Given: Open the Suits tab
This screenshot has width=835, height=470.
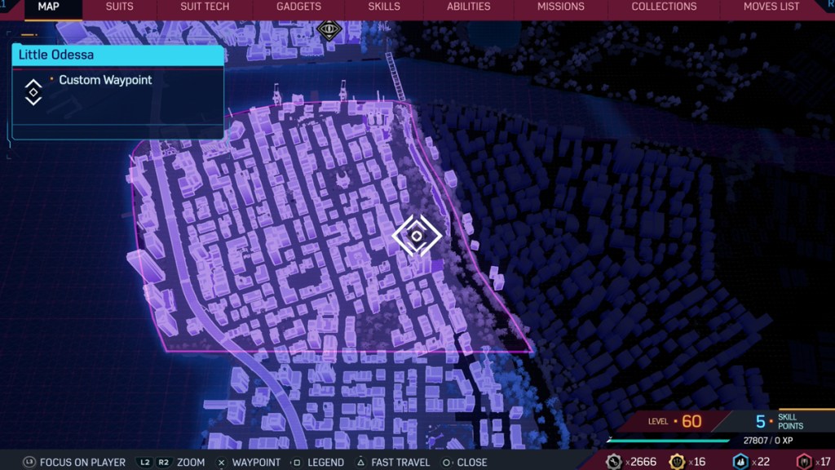Looking at the screenshot, I should [x=120, y=7].
